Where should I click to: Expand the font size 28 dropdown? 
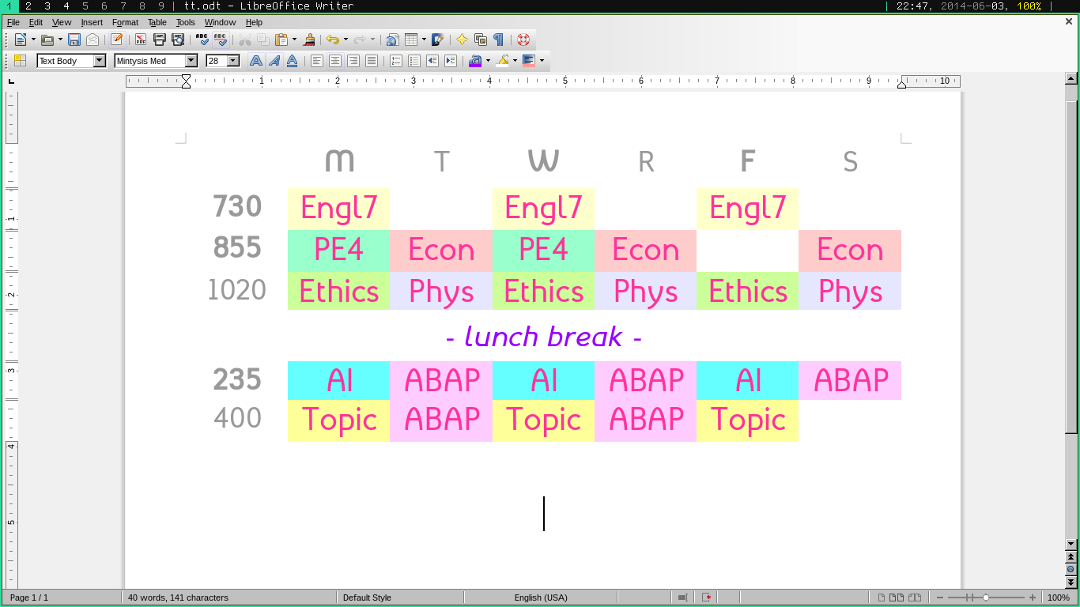pyautogui.click(x=233, y=61)
